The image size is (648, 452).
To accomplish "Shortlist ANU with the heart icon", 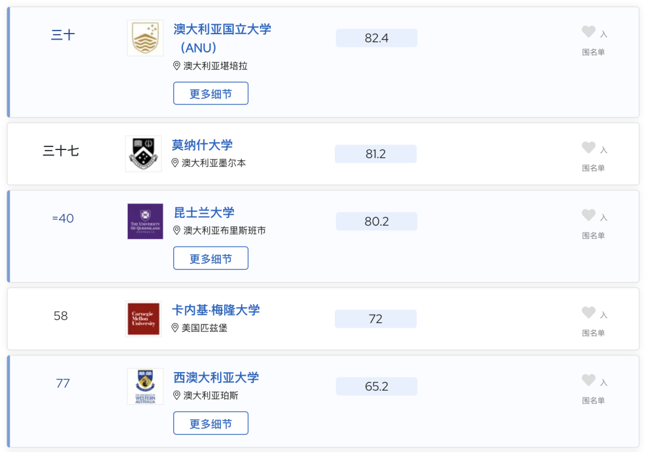I will 588,32.
